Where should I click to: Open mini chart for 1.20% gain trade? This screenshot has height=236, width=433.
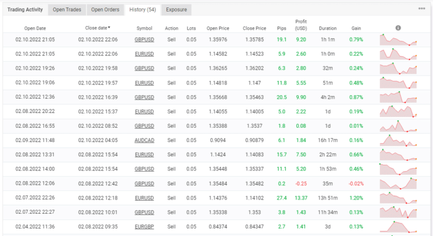coord(398,197)
